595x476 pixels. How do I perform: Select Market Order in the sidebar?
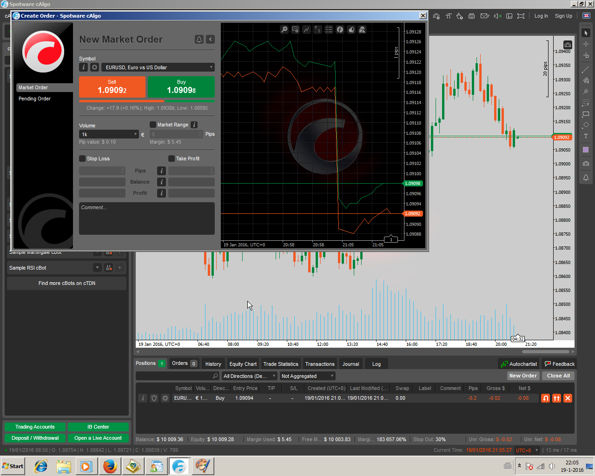tap(45, 87)
